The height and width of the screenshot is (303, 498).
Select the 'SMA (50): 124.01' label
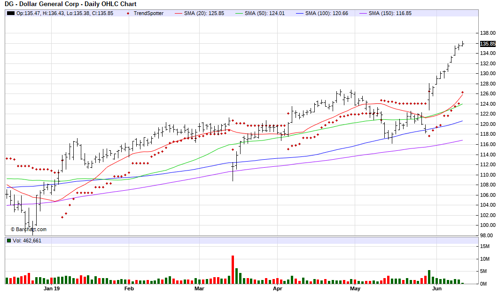[265, 13]
